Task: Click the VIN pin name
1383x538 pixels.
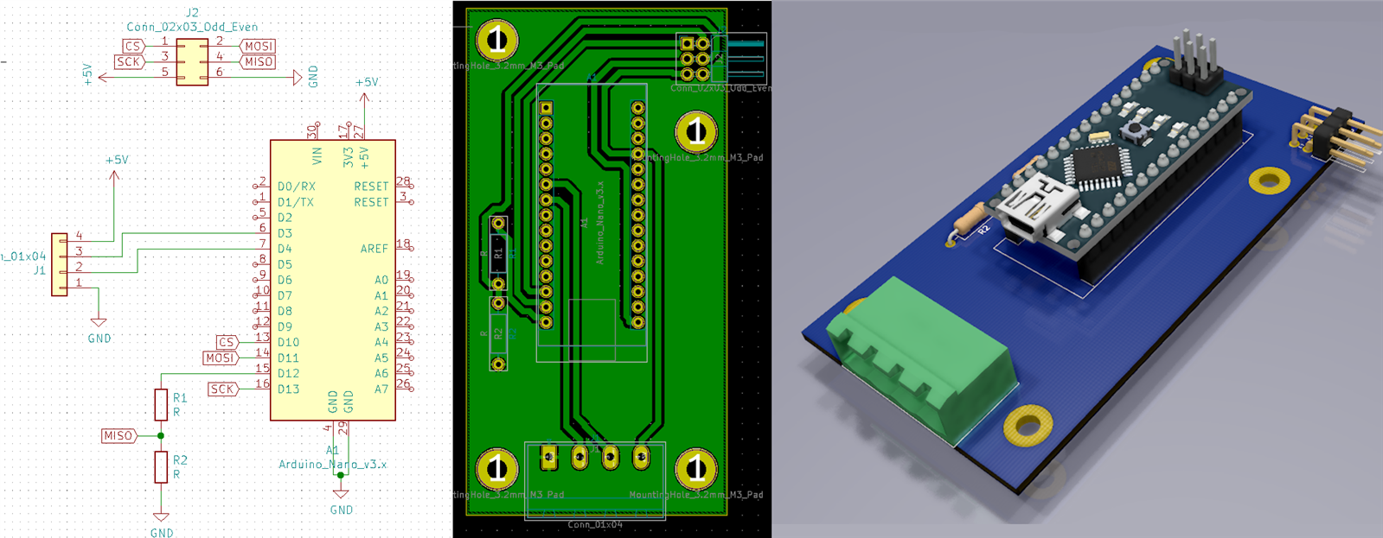Action: pos(317,156)
